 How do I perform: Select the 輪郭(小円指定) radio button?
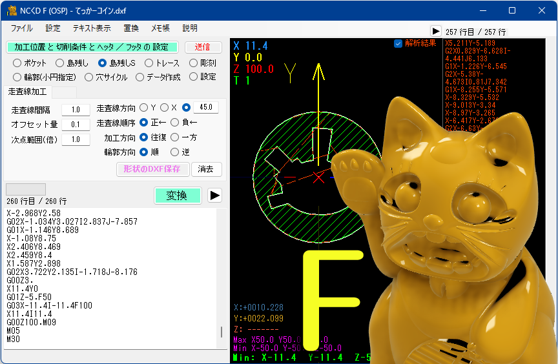17,77
